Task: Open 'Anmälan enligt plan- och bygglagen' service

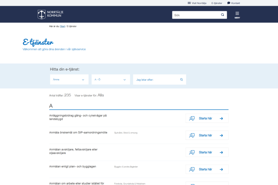Action: (73, 167)
